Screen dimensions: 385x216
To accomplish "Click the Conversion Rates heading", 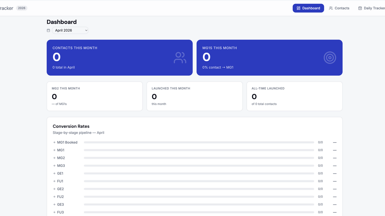I will click(x=71, y=126).
